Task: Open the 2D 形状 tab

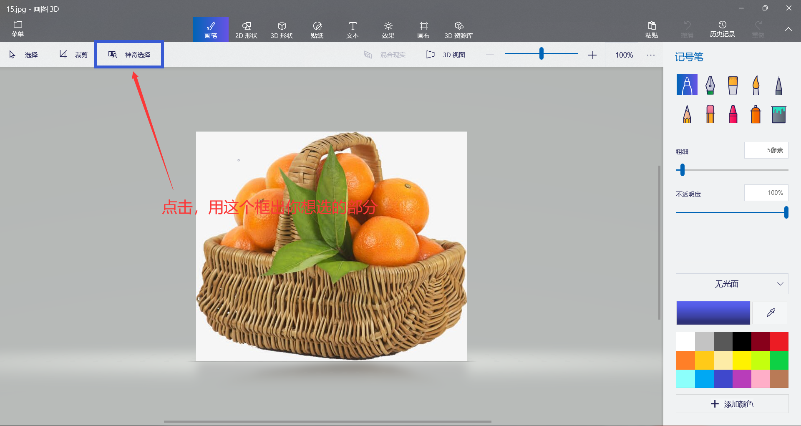Action: [x=246, y=30]
